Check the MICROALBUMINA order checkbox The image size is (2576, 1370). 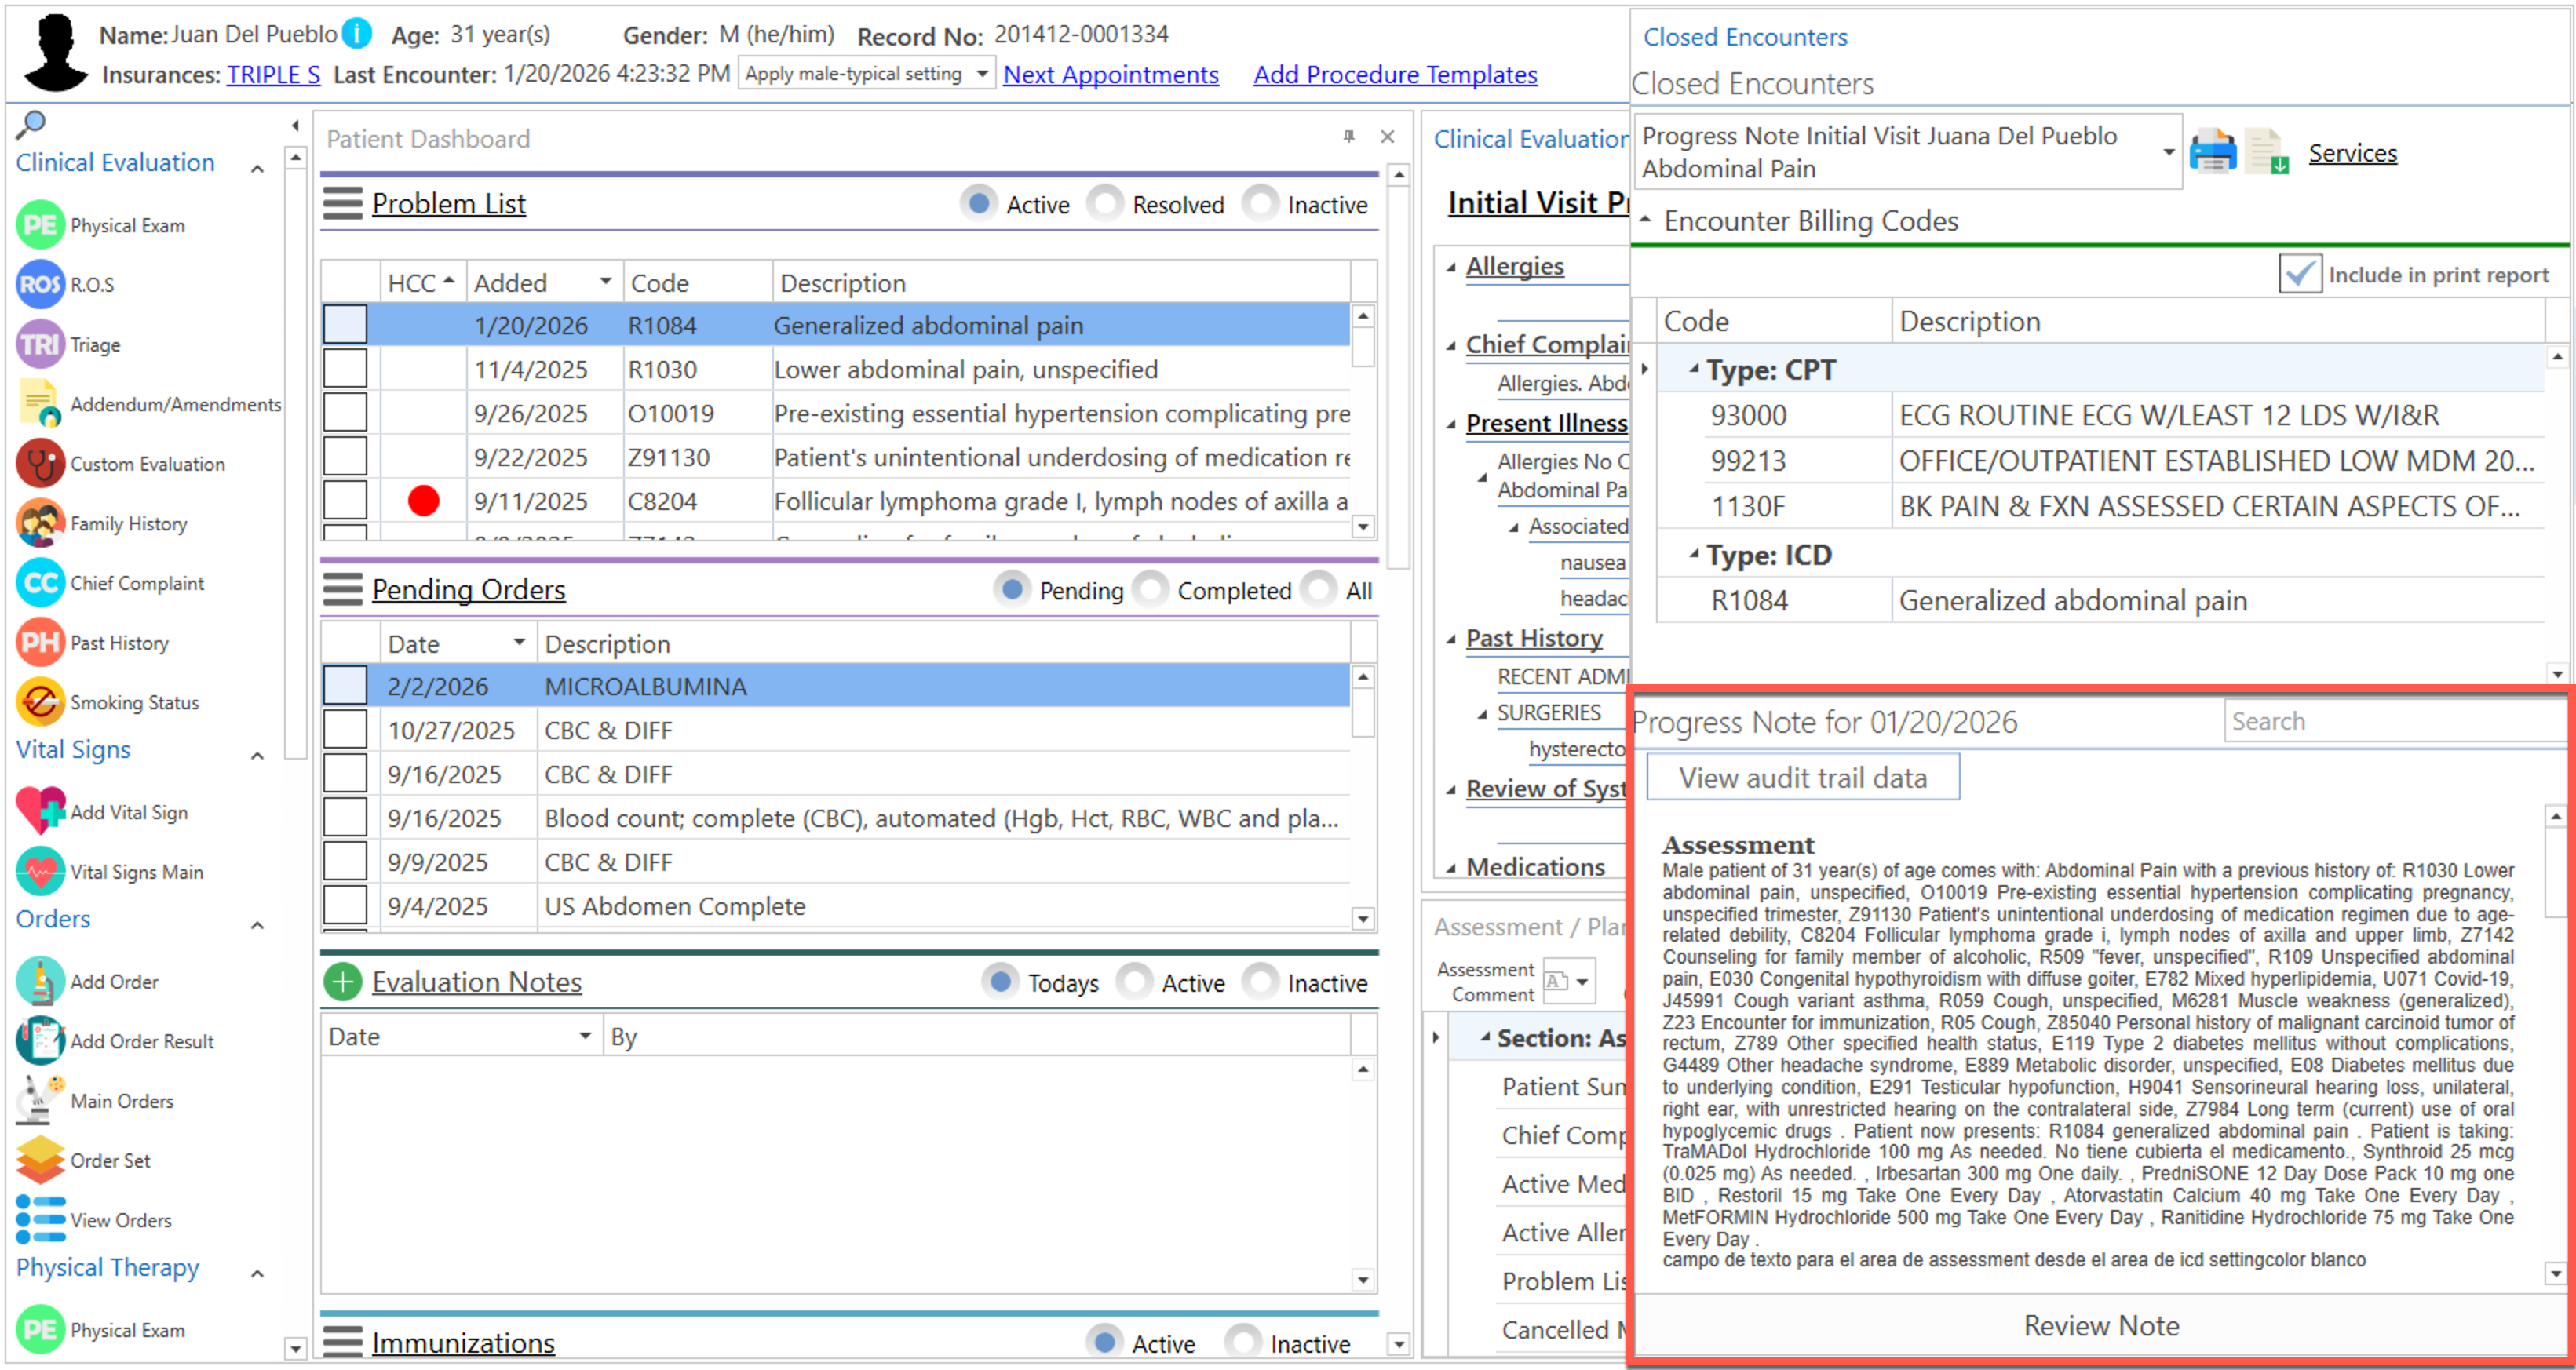click(x=345, y=686)
